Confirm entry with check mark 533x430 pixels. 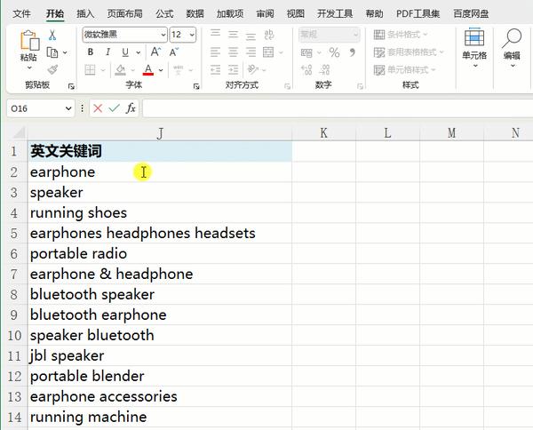[x=115, y=108]
